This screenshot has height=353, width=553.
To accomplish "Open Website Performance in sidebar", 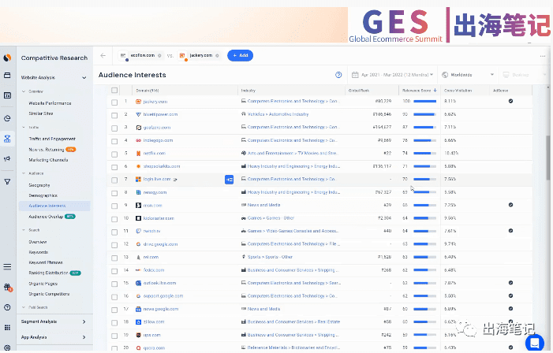I will [x=50, y=103].
